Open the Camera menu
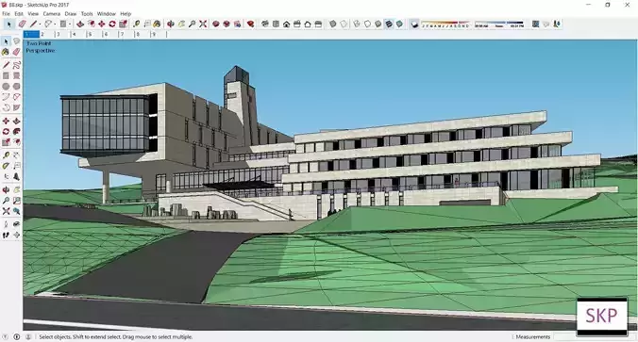This screenshot has width=638, height=342. tap(52, 13)
